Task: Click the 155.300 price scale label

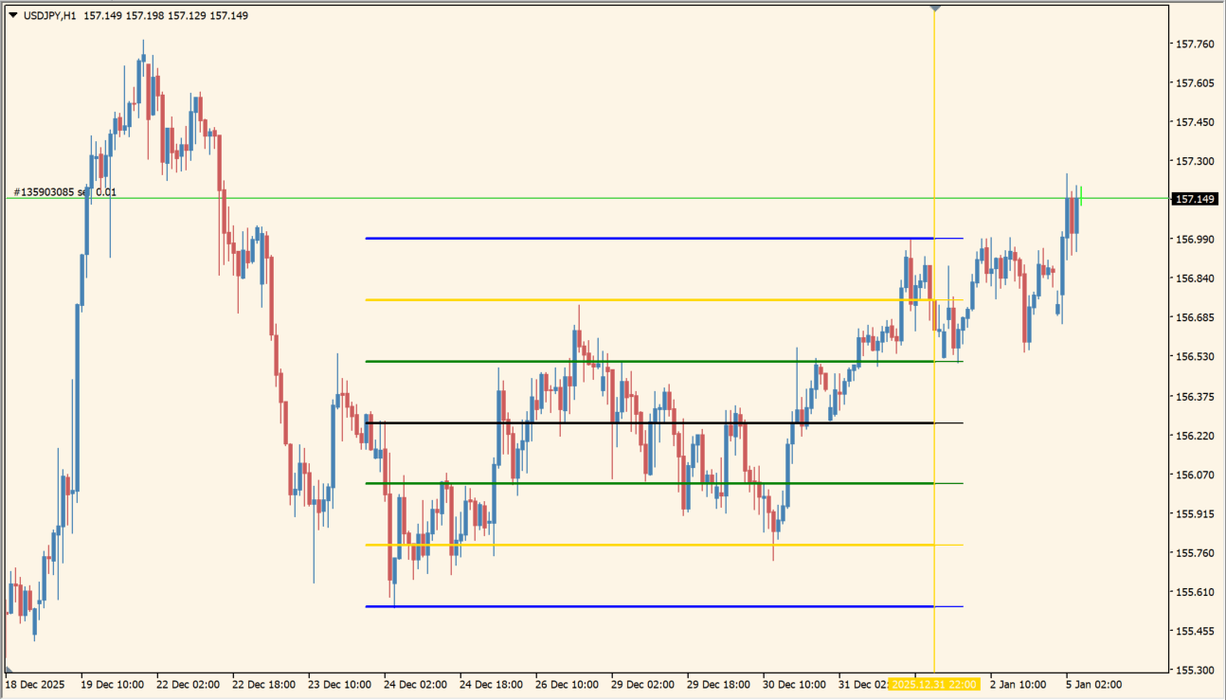Action: point(1194,670)
